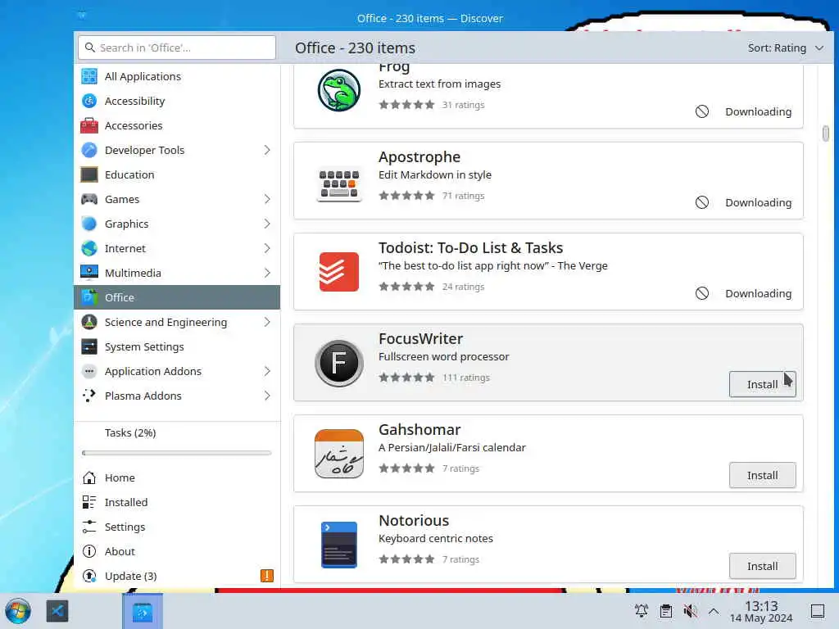Click 'Keyboard centric notes' description

(x=436, y=539)
